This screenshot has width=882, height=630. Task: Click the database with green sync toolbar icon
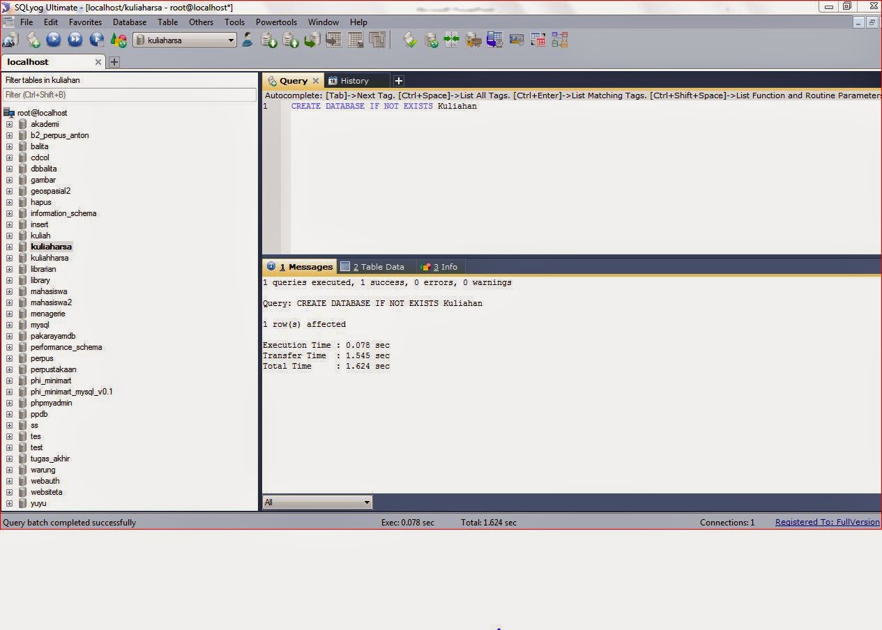point(432,40)
